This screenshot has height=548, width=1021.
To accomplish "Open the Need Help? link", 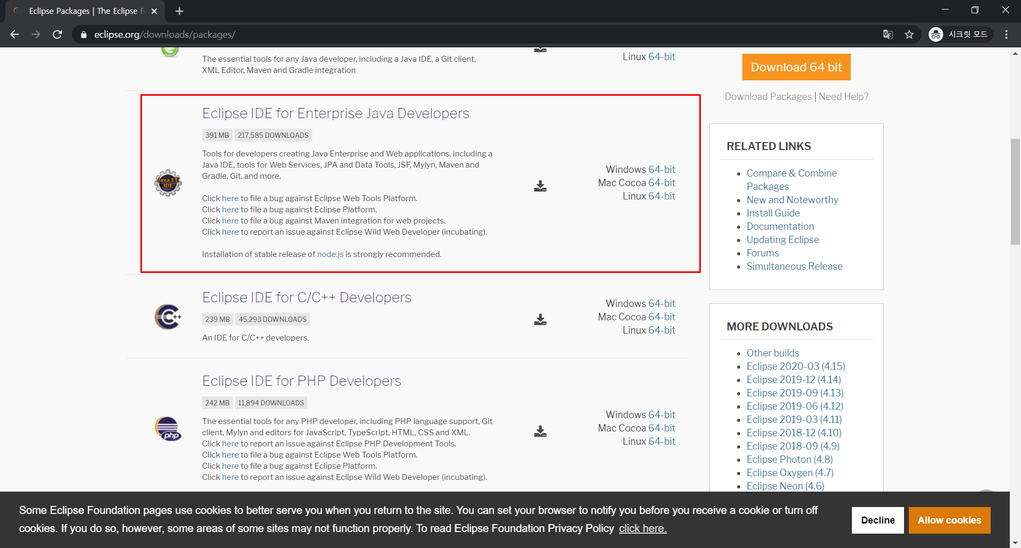I will [x=843, y=97].
